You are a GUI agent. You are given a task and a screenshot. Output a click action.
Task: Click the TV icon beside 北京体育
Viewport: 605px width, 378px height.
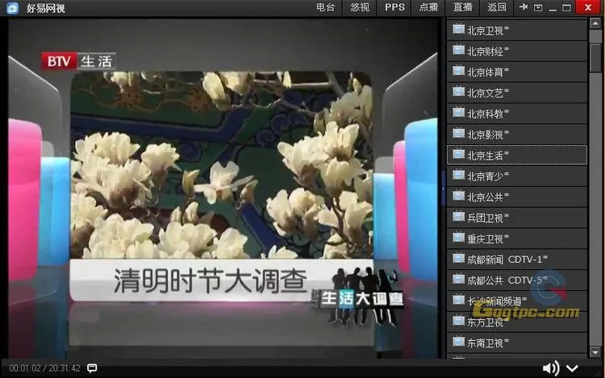[x=458, y=70]
